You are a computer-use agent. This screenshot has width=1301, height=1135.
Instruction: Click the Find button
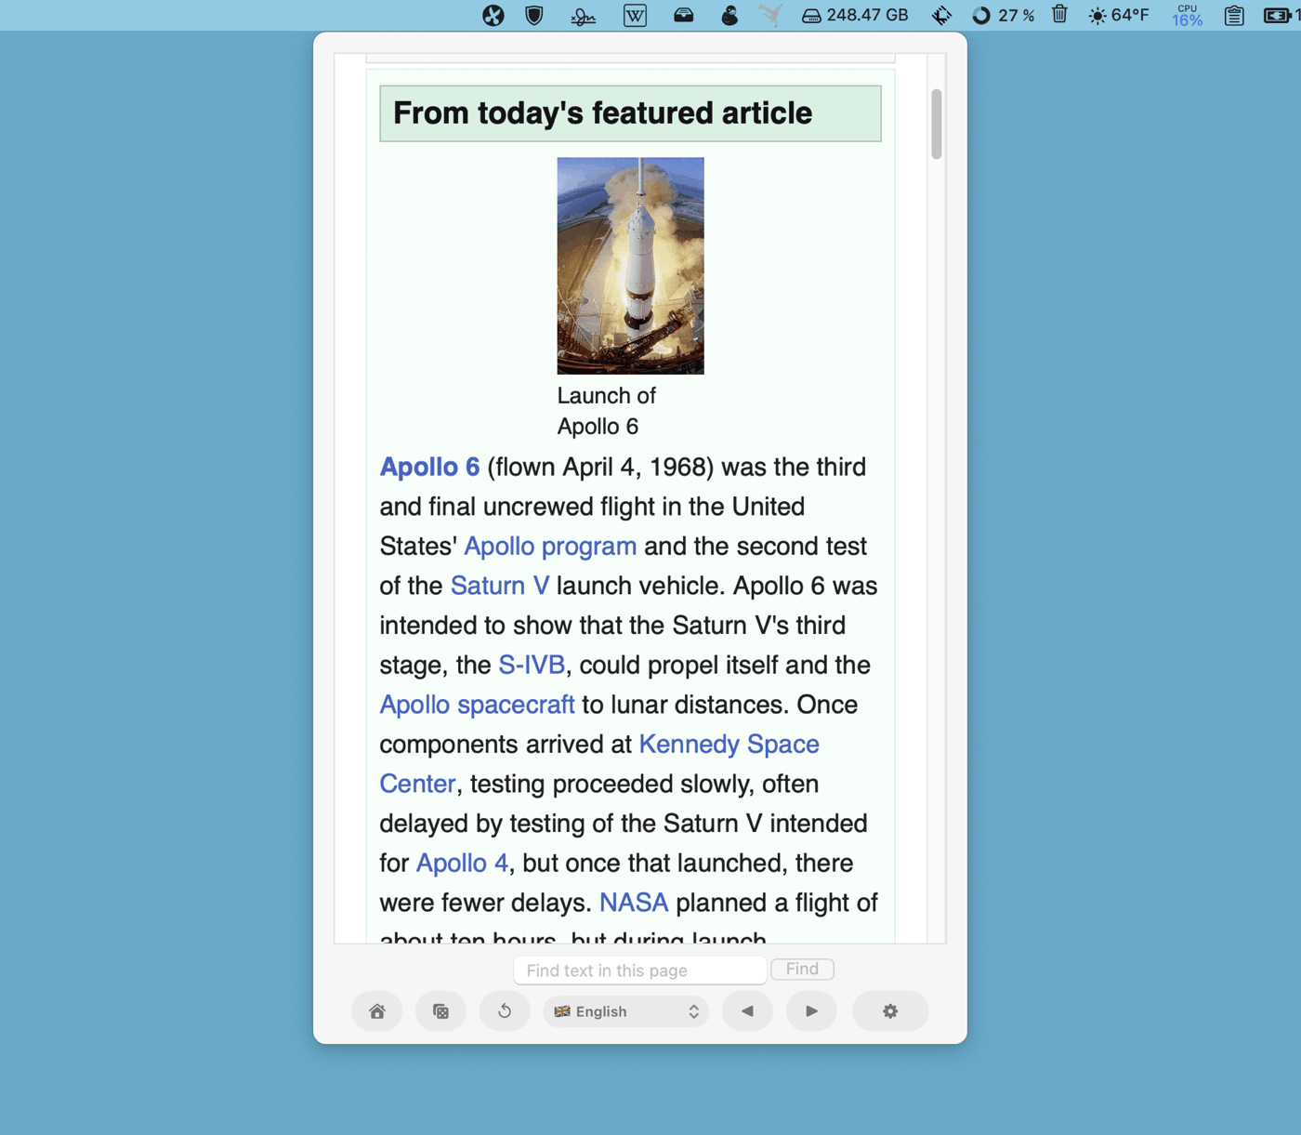click(x=801, y=969)
